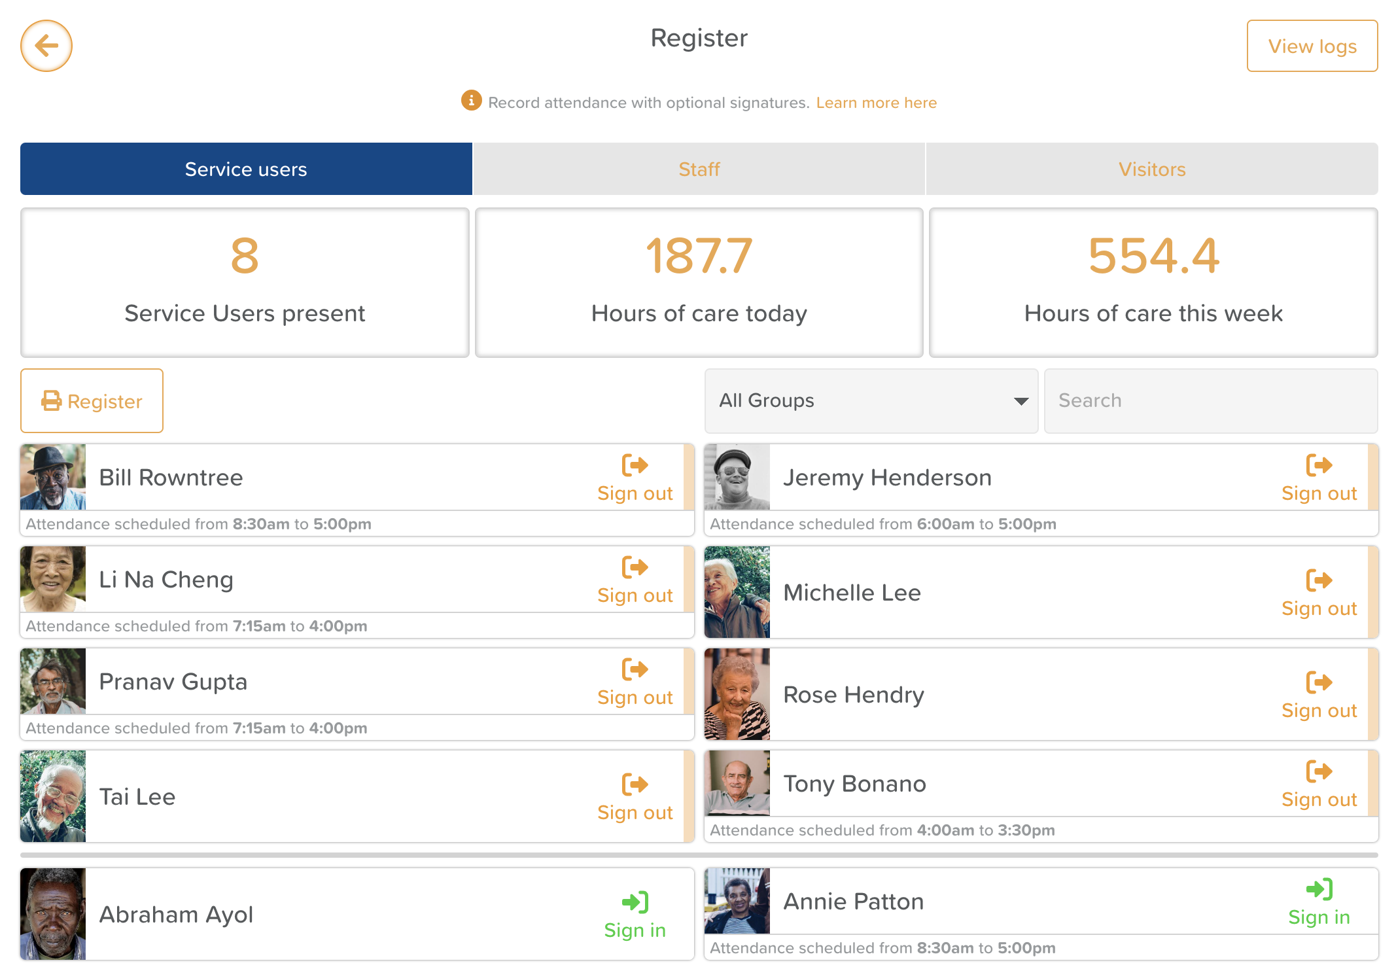This screenshot has height=967, width=1396.
Task: Open Rose Hendry's photo
Action: [x=737, y=694]
